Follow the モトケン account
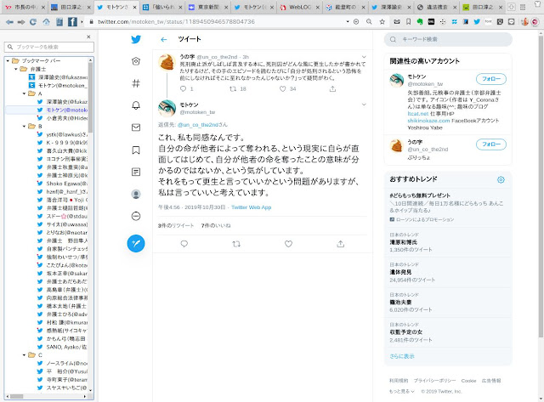 (491, 79)
